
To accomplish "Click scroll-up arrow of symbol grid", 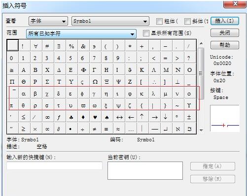I will (201, 43).
